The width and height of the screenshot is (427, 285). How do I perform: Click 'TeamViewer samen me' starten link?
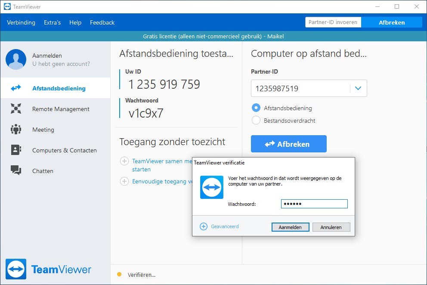click(x=162, y=165)
